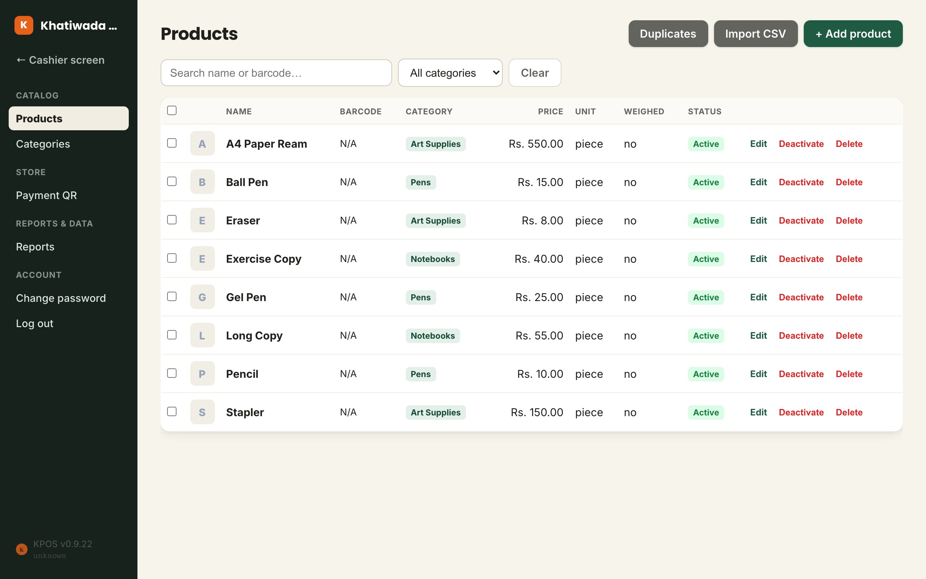Open the All categories dropdown

pyautogui.click(x=450, y=73)
